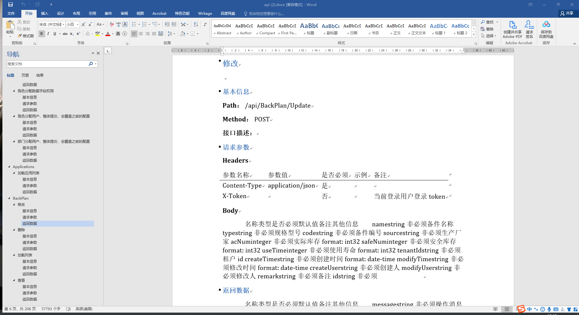Toggle bold formatting
579x315 pixels.
(x=41, y=34)
